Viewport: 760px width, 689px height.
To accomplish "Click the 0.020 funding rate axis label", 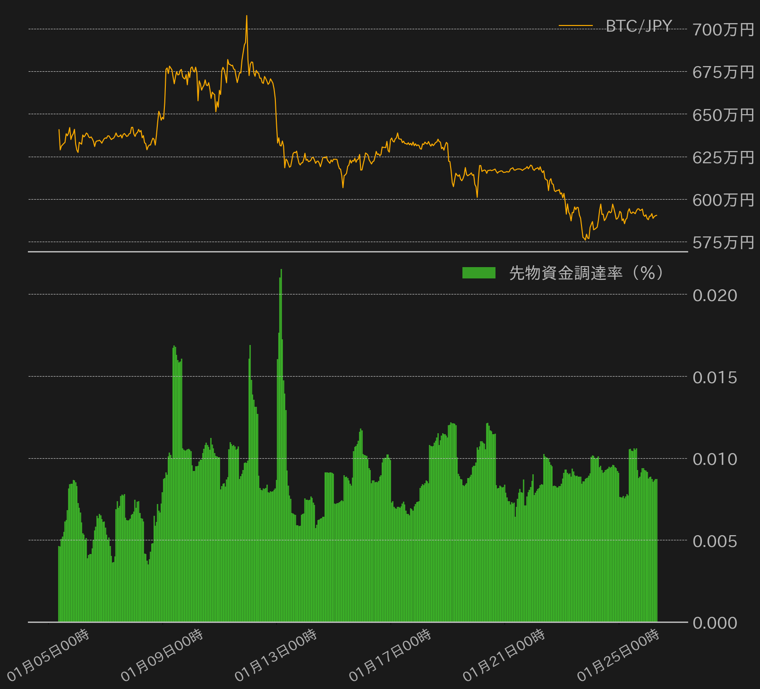I will tap(715, 295).
